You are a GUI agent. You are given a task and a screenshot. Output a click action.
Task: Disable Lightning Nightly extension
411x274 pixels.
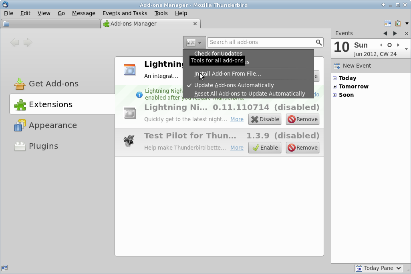[x=265, y=119]
